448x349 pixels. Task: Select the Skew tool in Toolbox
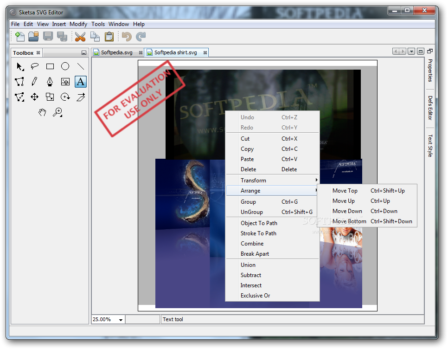point(81,97)
